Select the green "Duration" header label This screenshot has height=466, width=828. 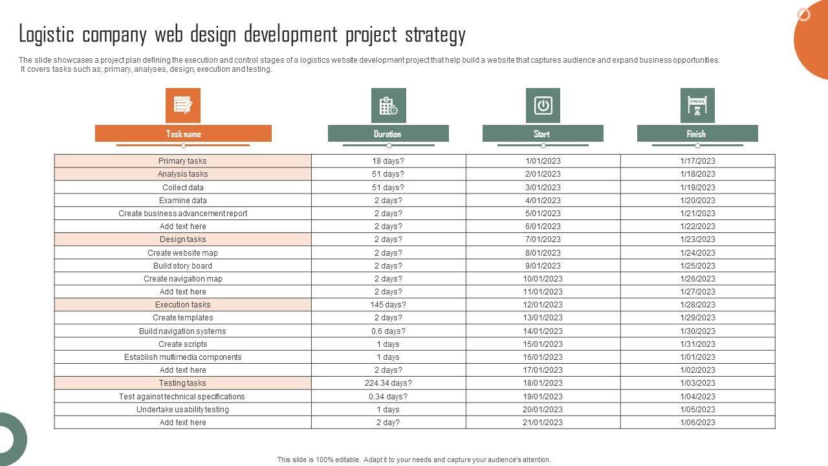[x=388, y=134]
